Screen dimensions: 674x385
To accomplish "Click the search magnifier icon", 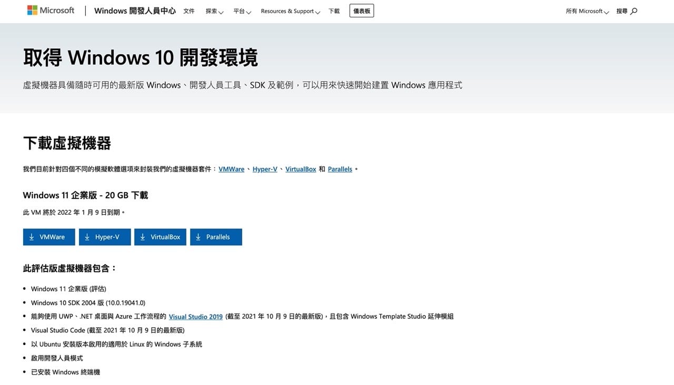I will (633, 11).
